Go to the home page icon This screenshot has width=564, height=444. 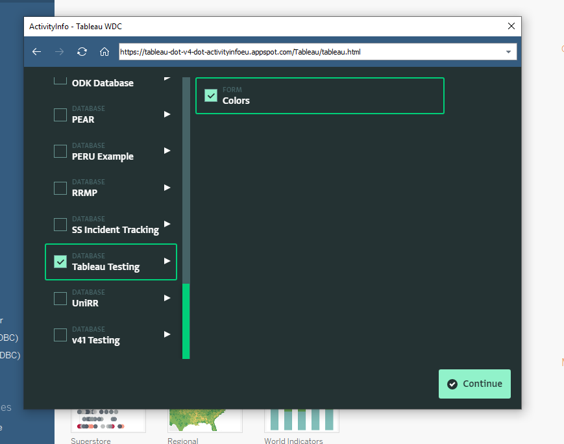click(x=104, y=52)
